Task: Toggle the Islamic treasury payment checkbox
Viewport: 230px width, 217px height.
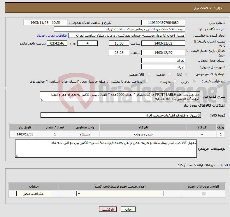Action: 146,81
